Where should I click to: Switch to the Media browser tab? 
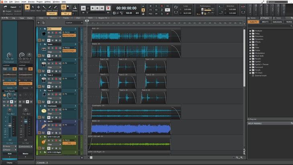click(x=253, y=18)
